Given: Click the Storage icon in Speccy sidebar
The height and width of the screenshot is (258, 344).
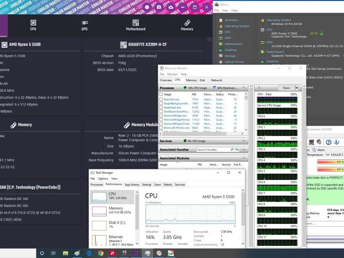Looking at the screenshot, I should (221, 56).
